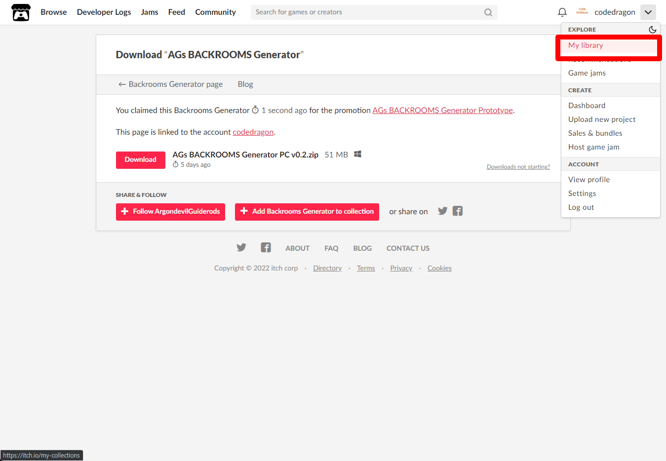Open the notifications bell
The image size is (666, 461).
(562, 12)
